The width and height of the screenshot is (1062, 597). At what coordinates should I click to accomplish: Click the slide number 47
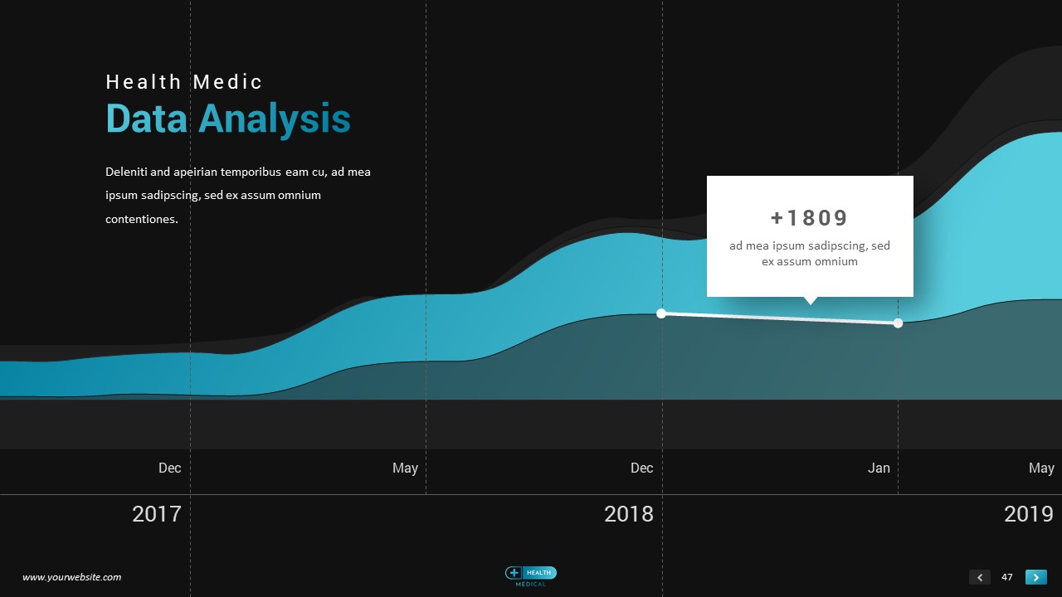coord(1007,577)
